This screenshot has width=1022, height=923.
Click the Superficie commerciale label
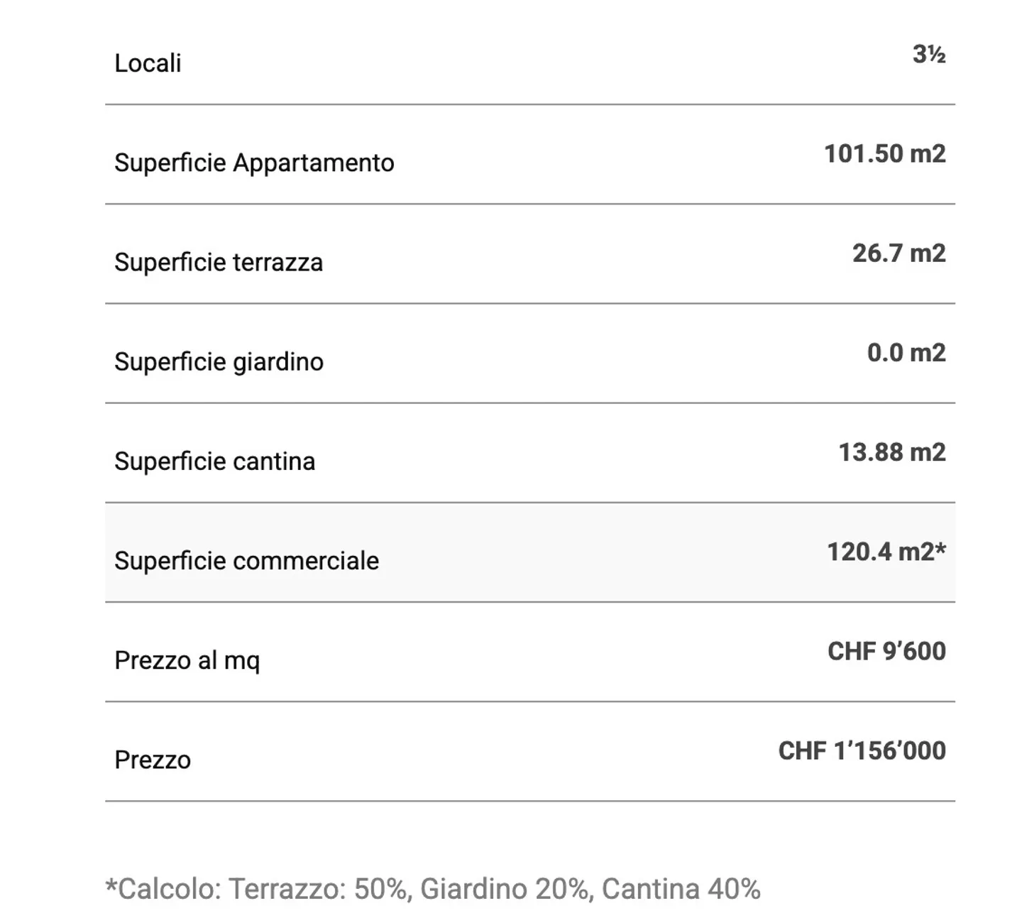(x=246, y=560)
